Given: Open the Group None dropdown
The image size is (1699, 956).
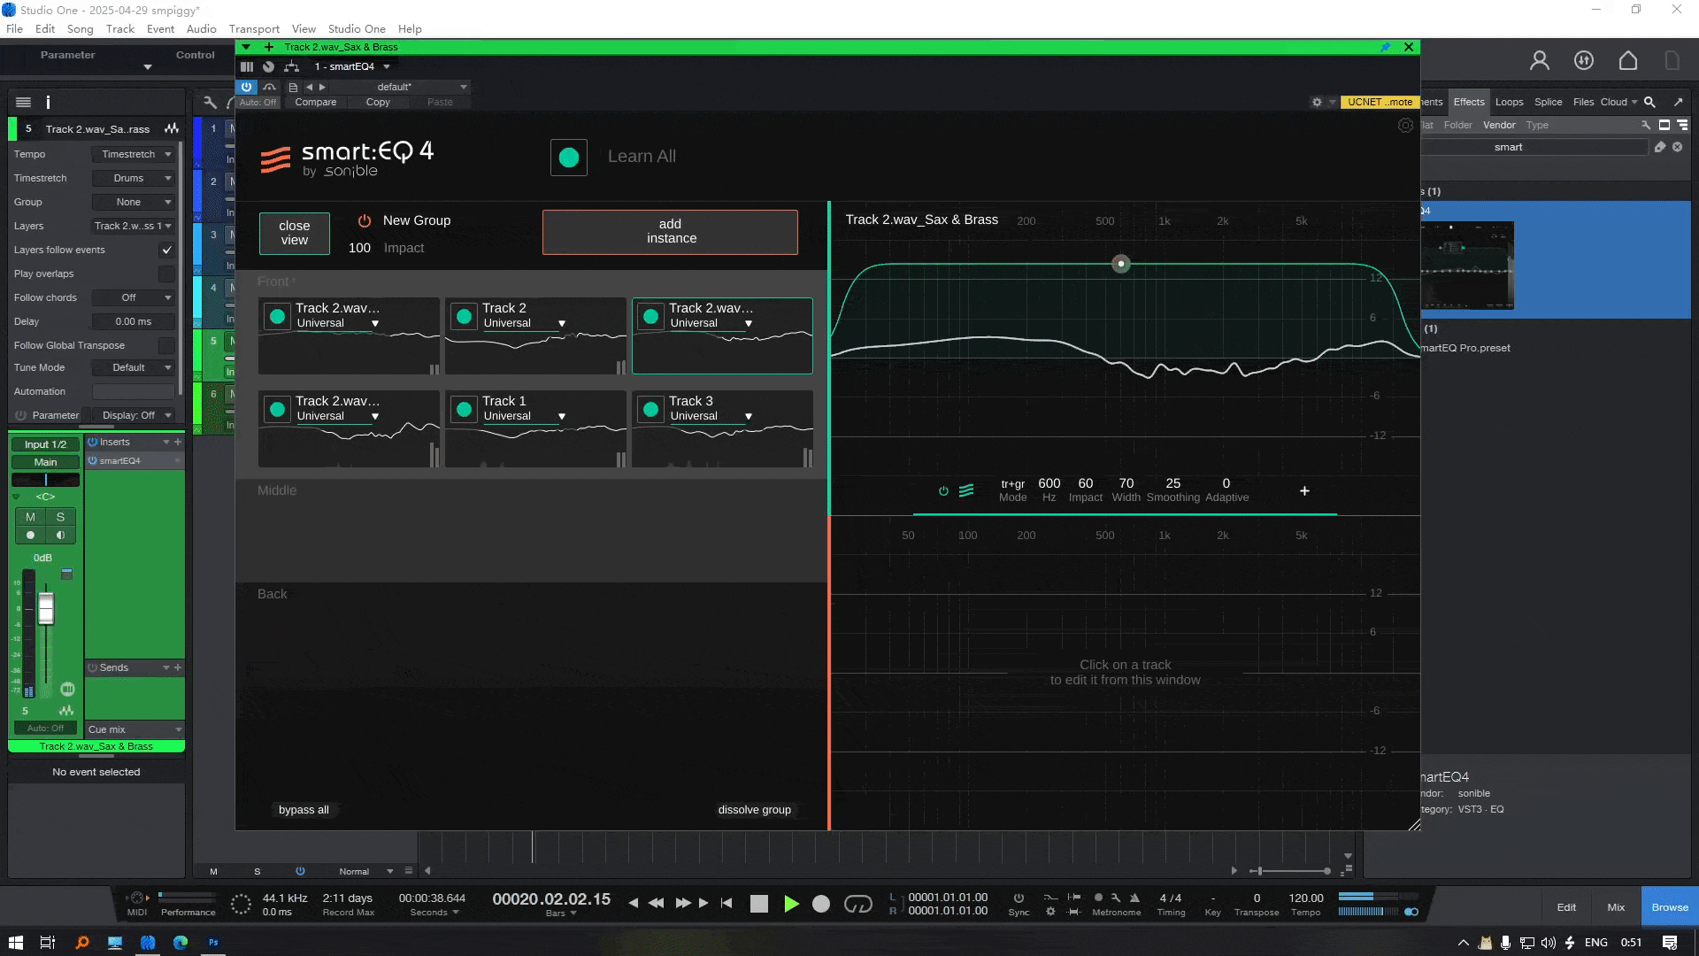Looking at the screenshot, I should click(x=135, y=202).
